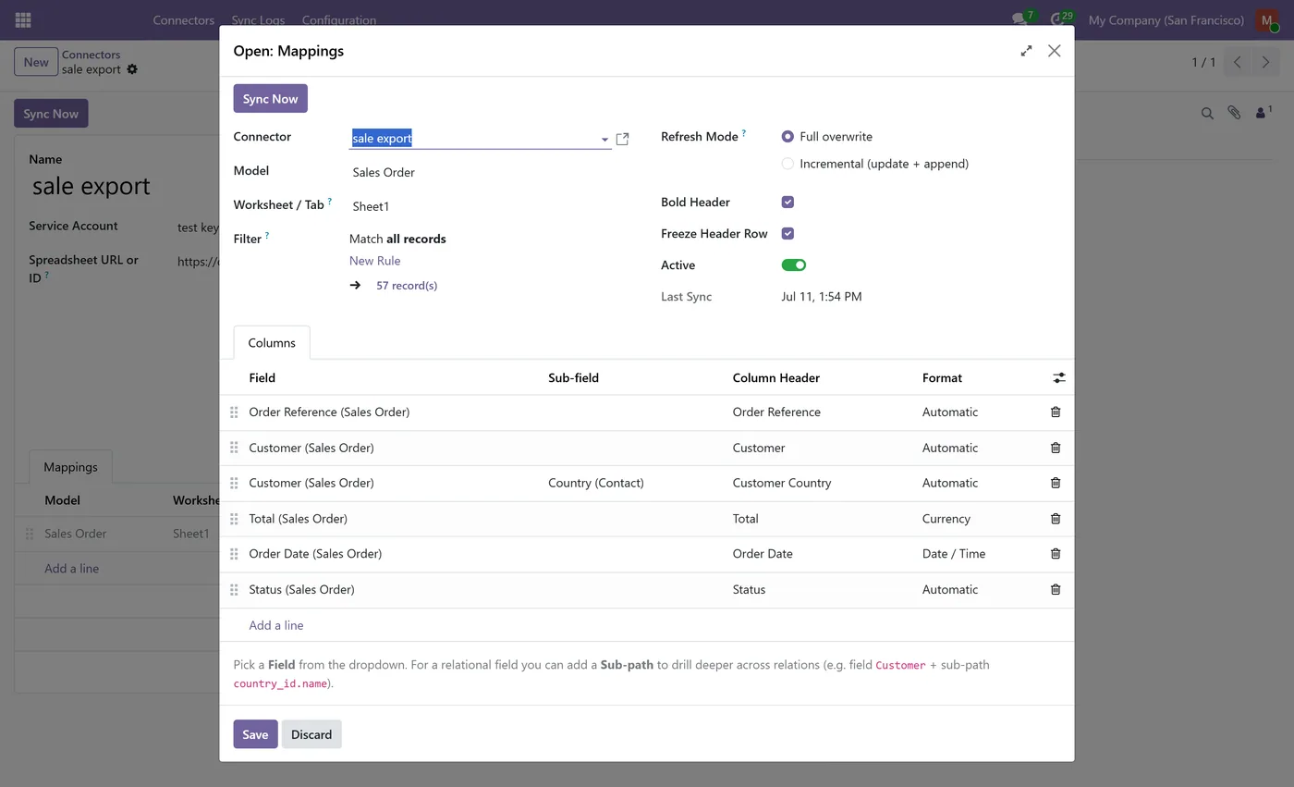Select the Full overwrite refresh mode

(x=787, y=136)
